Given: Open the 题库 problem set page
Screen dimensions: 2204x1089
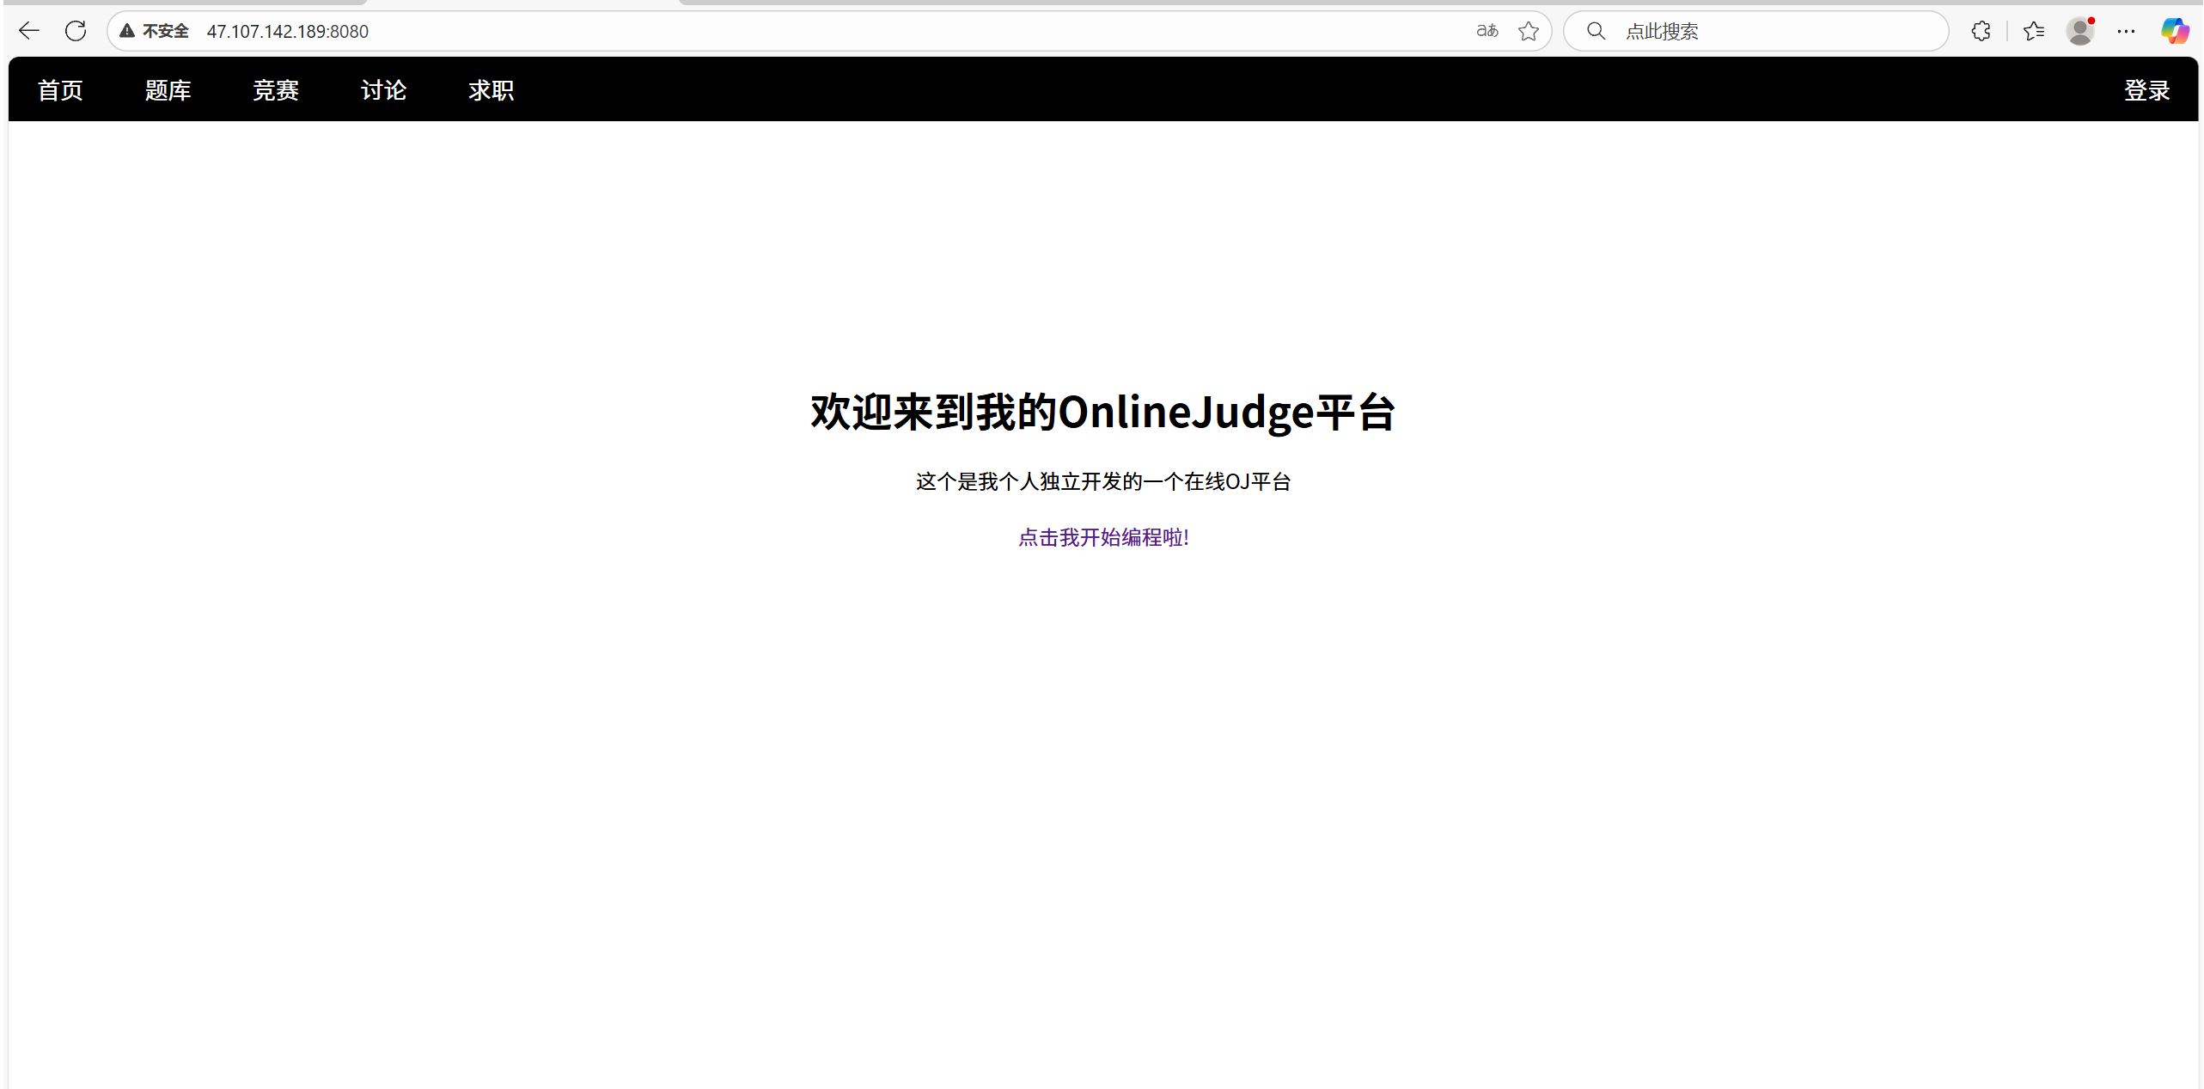Looking at the screenshot, I should [168, 90].
